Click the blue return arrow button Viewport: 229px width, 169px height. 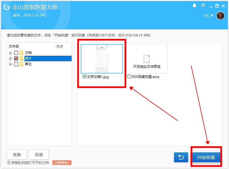tap(181, 157)
